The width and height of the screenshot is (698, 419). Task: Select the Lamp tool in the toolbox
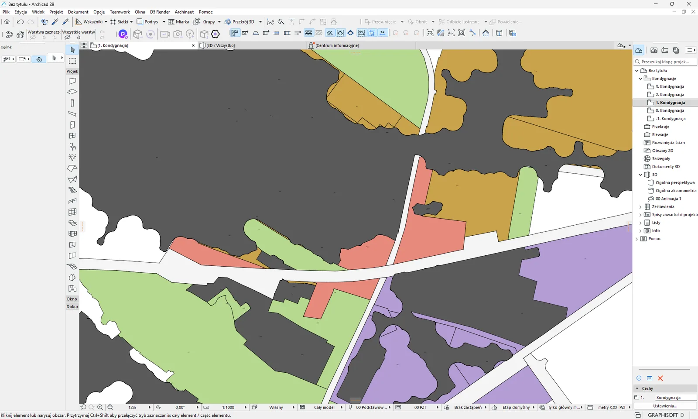tap(72, 157)
